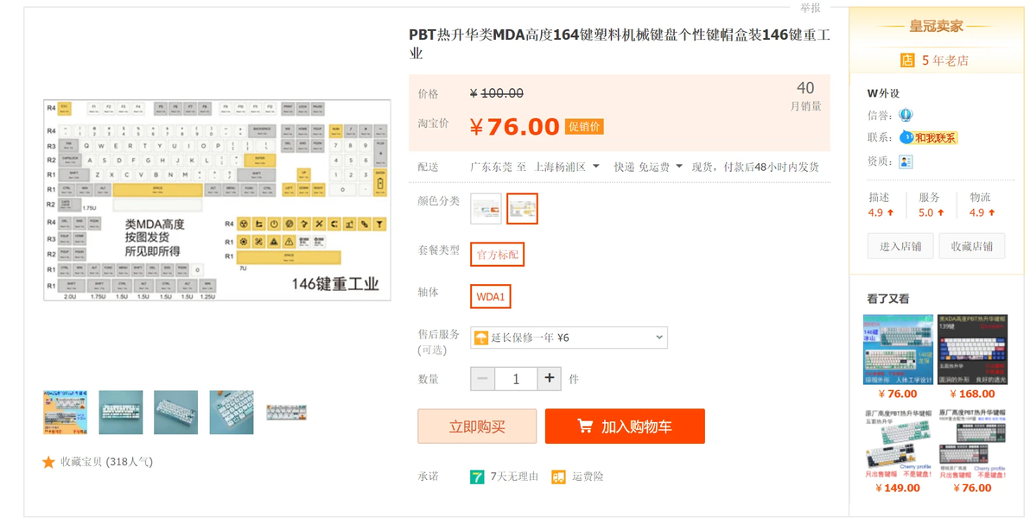Expand the 快递 免运费 shipping dropdown

click(x=648, y=167)
